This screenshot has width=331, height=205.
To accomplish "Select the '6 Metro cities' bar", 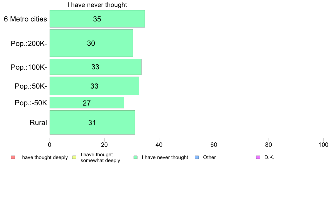I will (x=97, y=19).
